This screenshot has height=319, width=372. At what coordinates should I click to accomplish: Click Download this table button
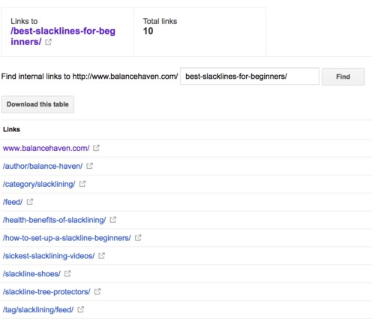(x=37, y=104)
